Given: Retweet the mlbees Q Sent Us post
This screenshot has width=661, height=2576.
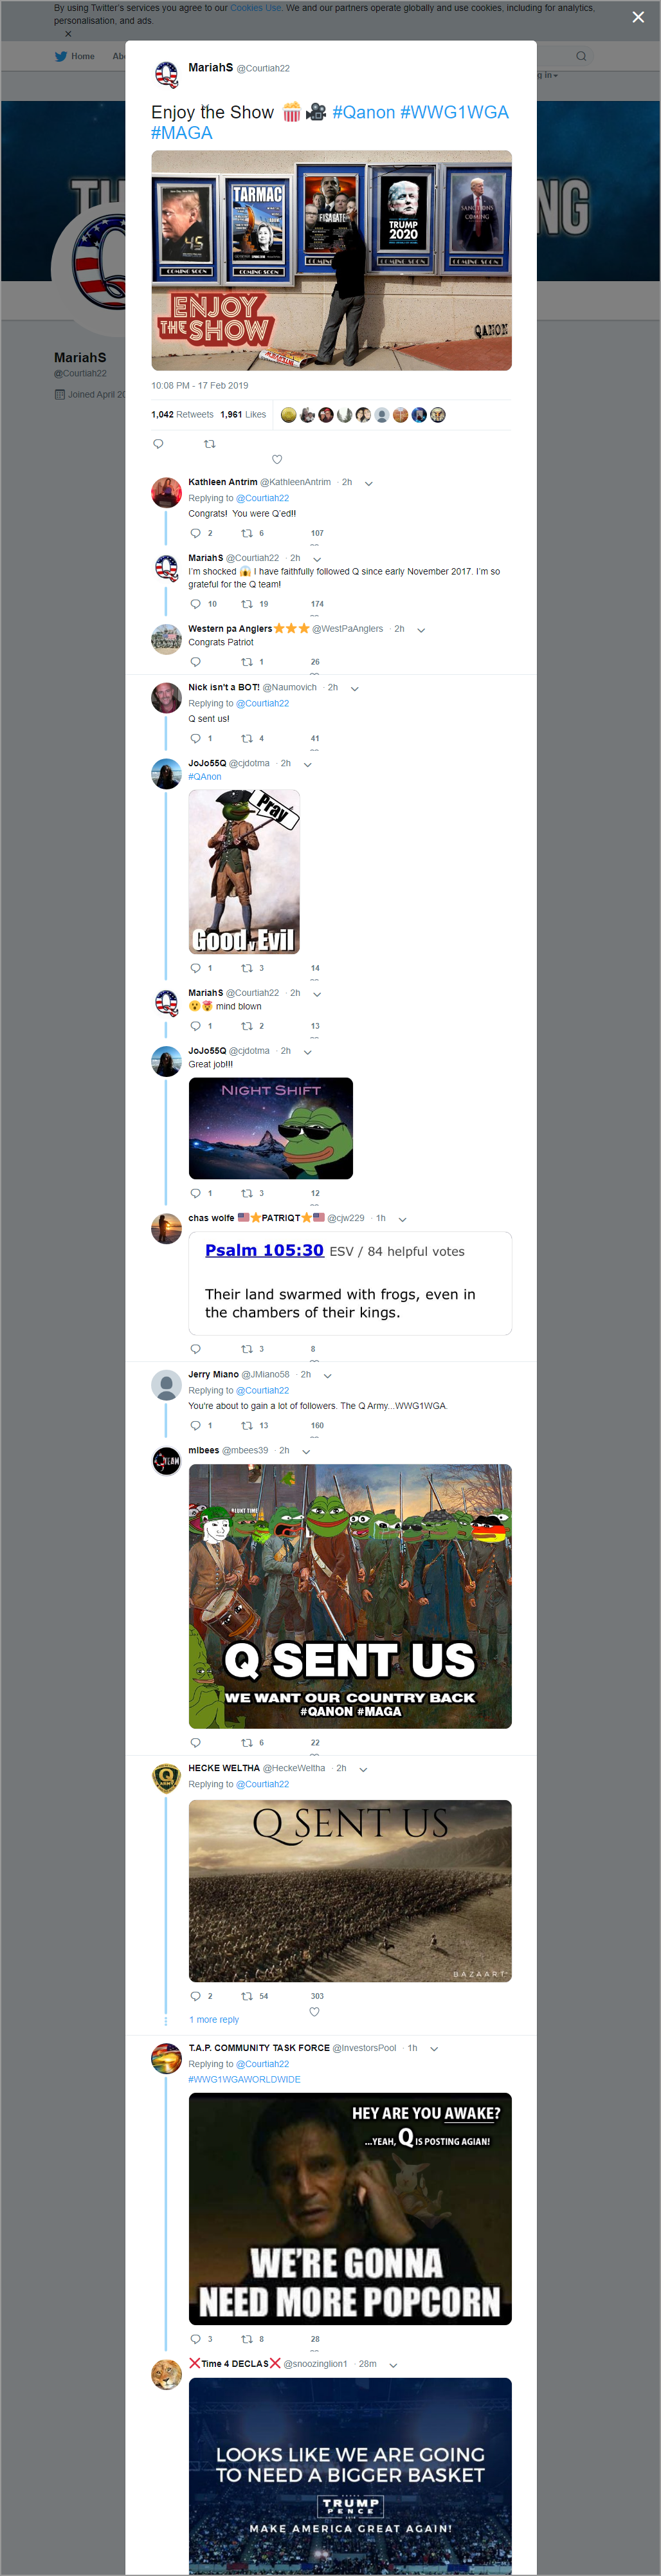Looking at the screenshot, I should [x=246, y=1742].
